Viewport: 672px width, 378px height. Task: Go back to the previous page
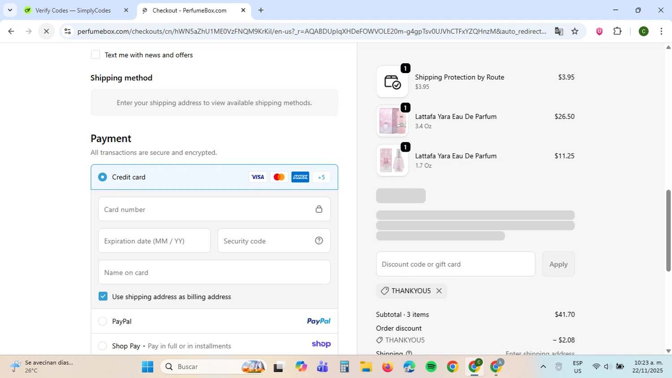(11, 31)
